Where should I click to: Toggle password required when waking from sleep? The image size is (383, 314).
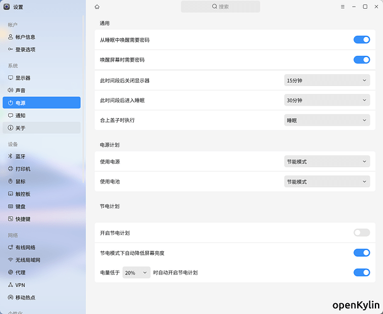coord(362,40)
